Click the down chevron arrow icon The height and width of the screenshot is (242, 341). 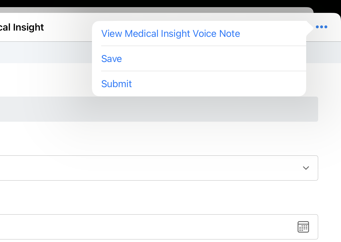coord(306,168)
